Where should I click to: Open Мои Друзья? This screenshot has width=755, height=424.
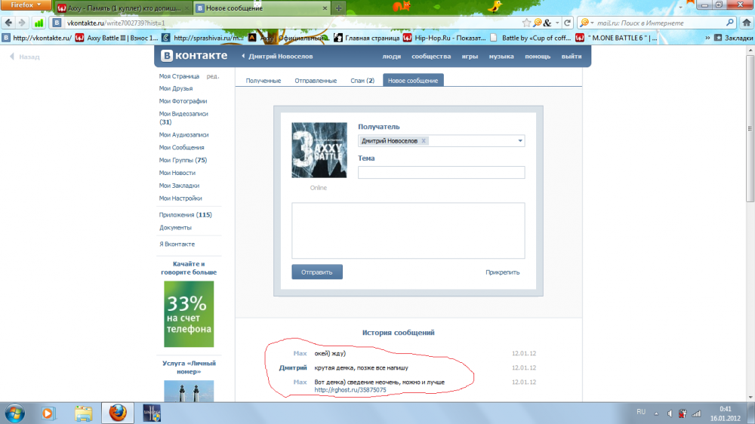coord(176,88)
